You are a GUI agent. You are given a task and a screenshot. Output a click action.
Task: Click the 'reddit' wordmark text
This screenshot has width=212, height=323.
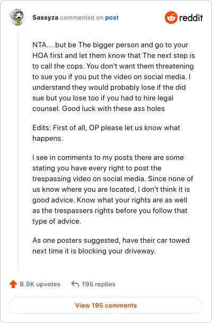point(191,18)
